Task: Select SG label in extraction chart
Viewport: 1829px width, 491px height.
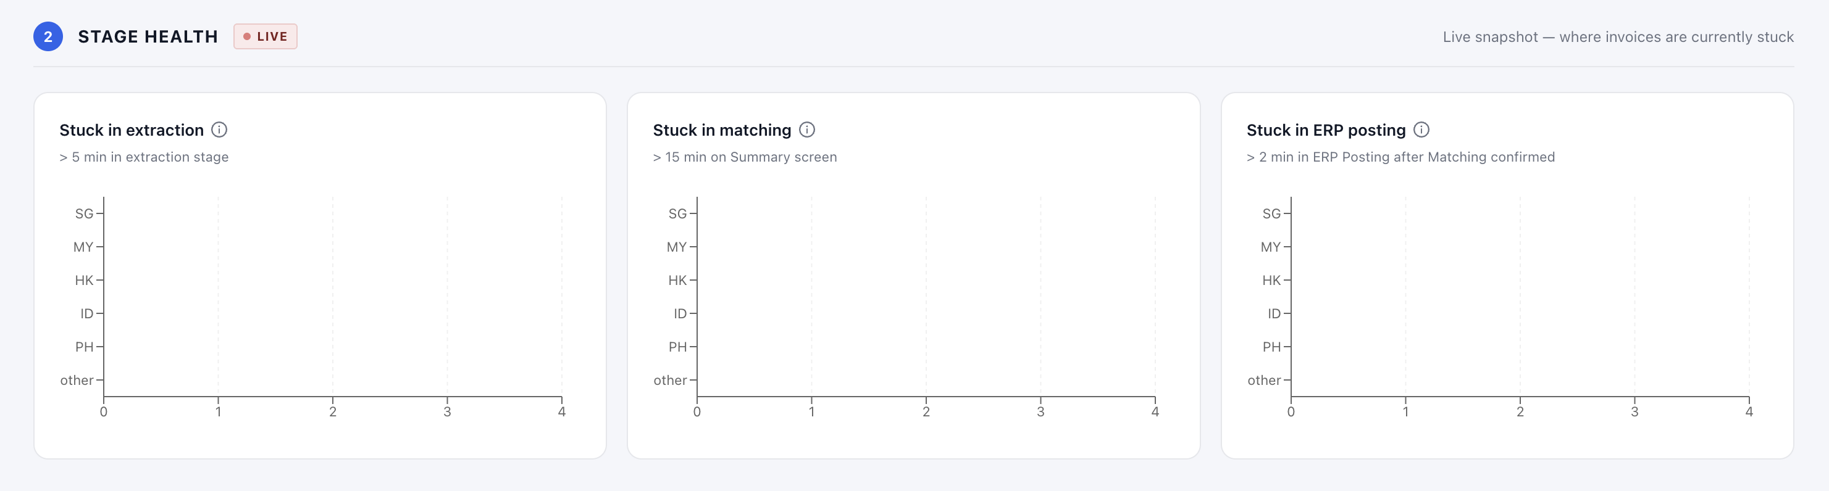Action: point(84,213)
